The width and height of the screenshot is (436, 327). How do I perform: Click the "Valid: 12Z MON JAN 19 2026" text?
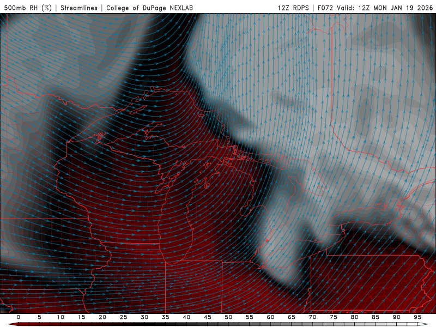tap(385, 8)
